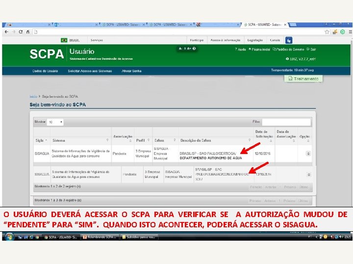The image size is (353, 264).
Task: Toggle high contrast icon in header
Action: pos(194,48)
